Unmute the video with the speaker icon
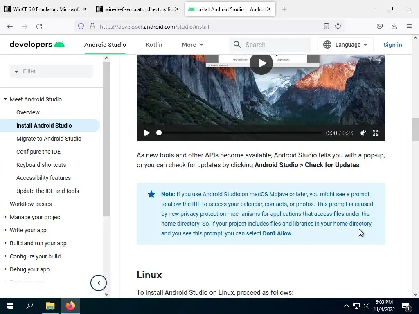Viewport: 419px width, 314px height. click(x=363, y=133)
